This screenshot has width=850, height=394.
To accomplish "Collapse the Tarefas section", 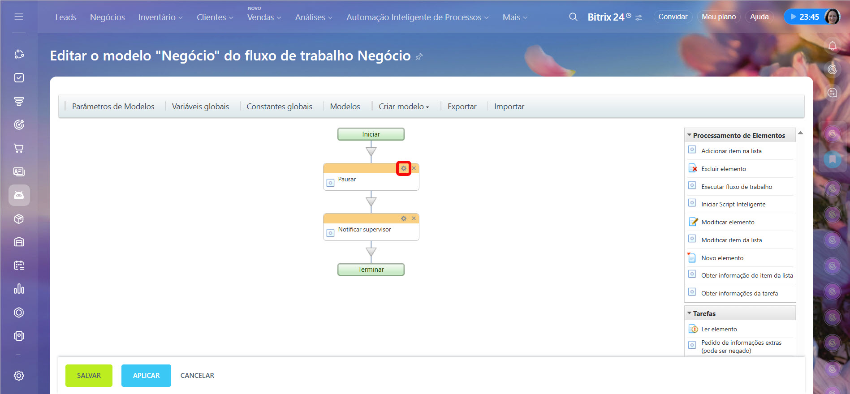I will click(x=690, y=313).
